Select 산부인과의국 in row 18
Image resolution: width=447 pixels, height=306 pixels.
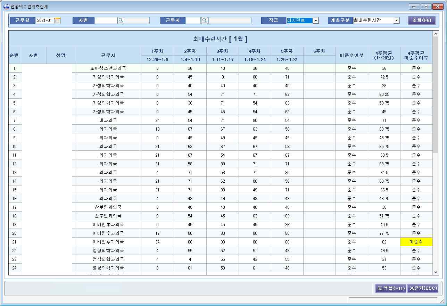pyautogui.click(x=108, y=216)
